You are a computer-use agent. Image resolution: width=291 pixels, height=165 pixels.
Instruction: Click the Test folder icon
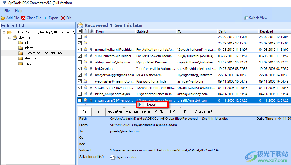(21, 63)
